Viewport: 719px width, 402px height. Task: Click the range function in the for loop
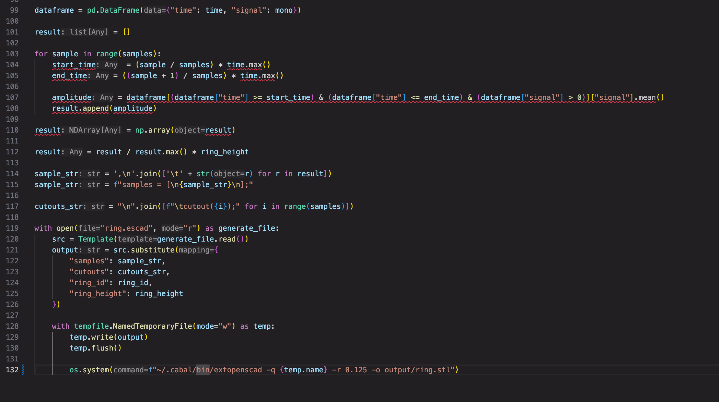click(107, 54)
